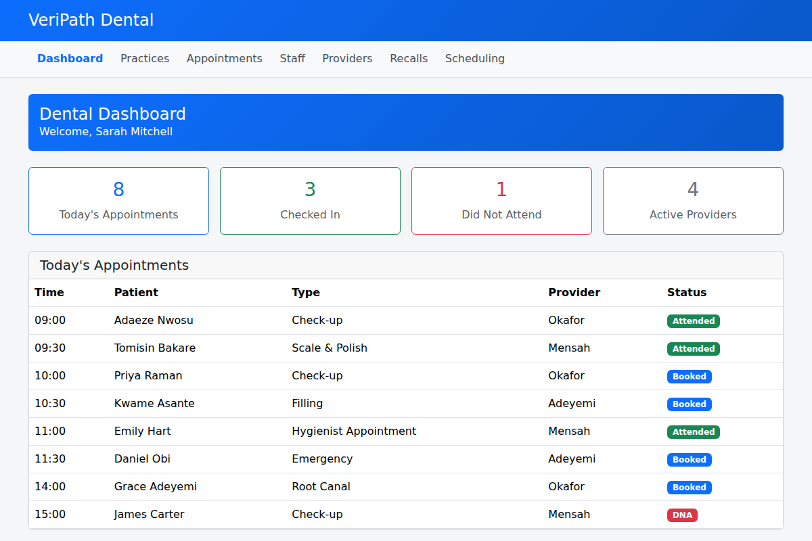Screen dimensions: 812x541
Task: Click the Dental Dashboard heading
Action: click(x=112, y=114)
